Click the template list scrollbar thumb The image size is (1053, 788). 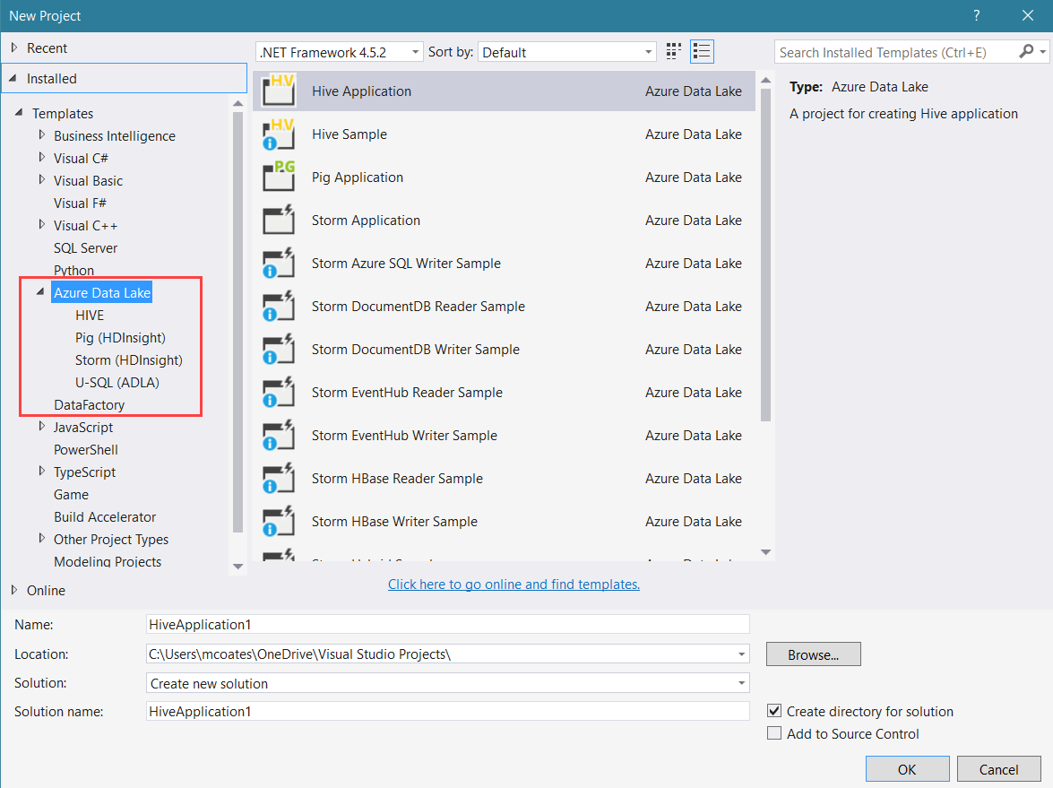765,257
